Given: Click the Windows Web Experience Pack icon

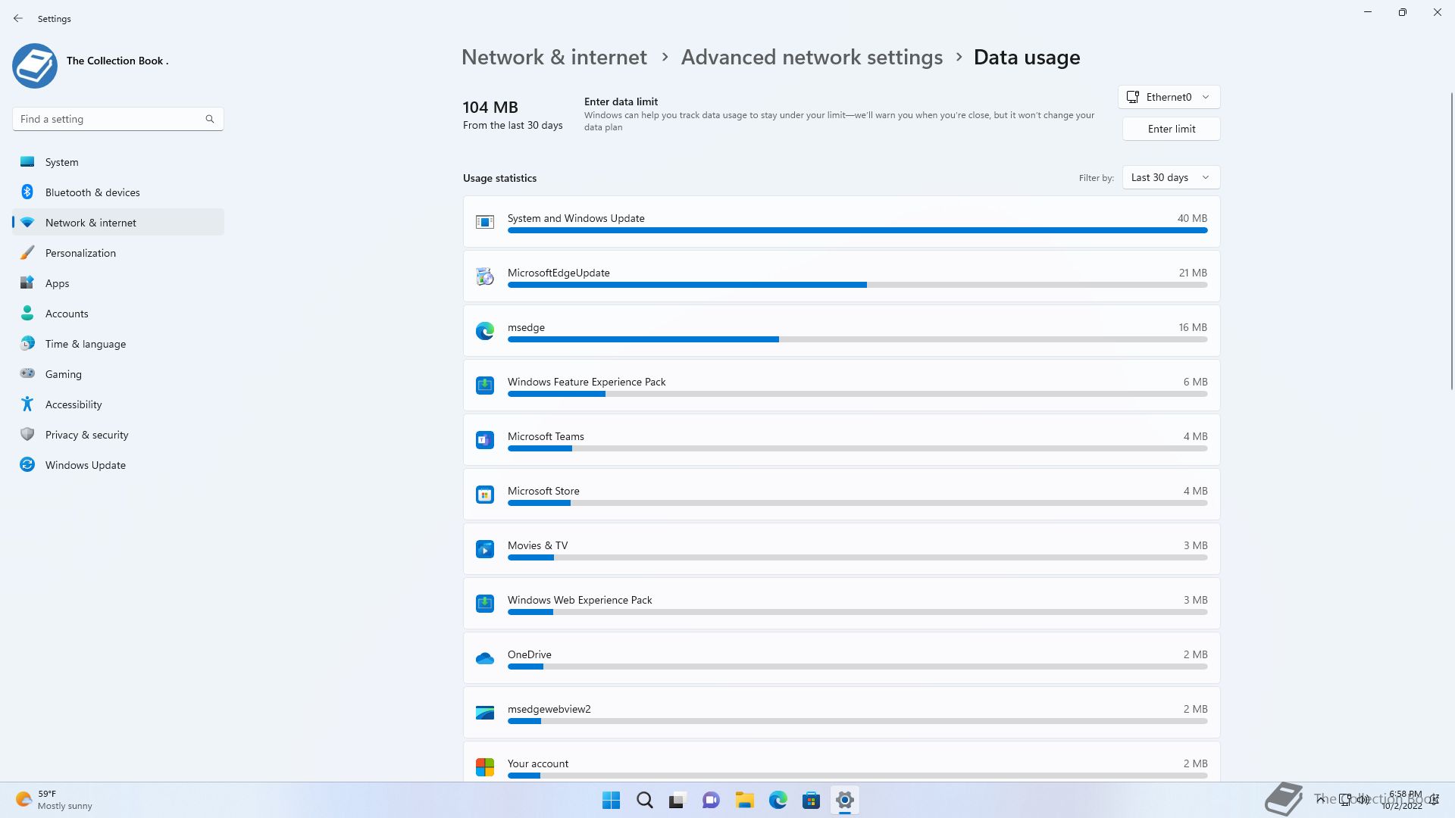Looking at the screenshot, I should point(485,604).
